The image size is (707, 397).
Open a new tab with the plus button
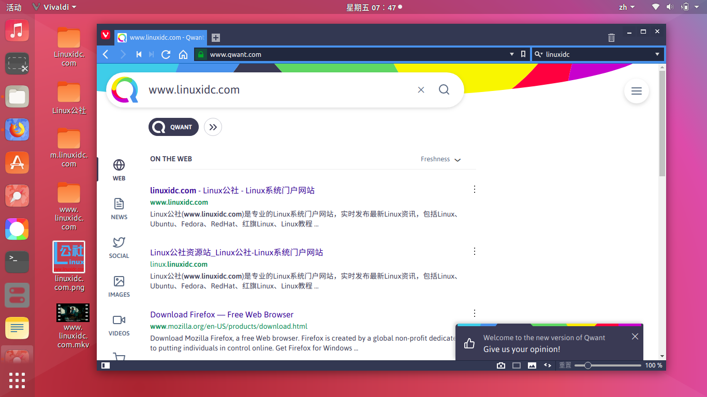[216, 37]
